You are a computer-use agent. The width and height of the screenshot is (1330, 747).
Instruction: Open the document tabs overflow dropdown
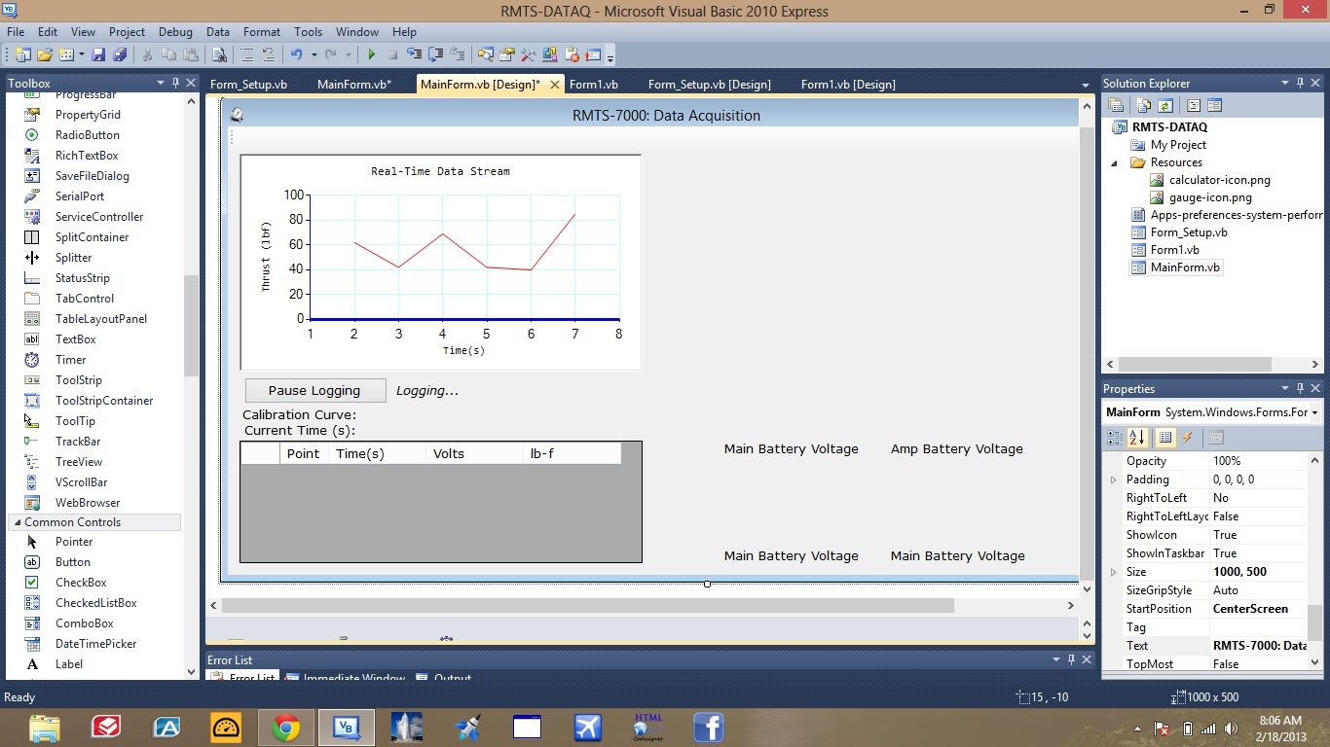(1086, 85)
